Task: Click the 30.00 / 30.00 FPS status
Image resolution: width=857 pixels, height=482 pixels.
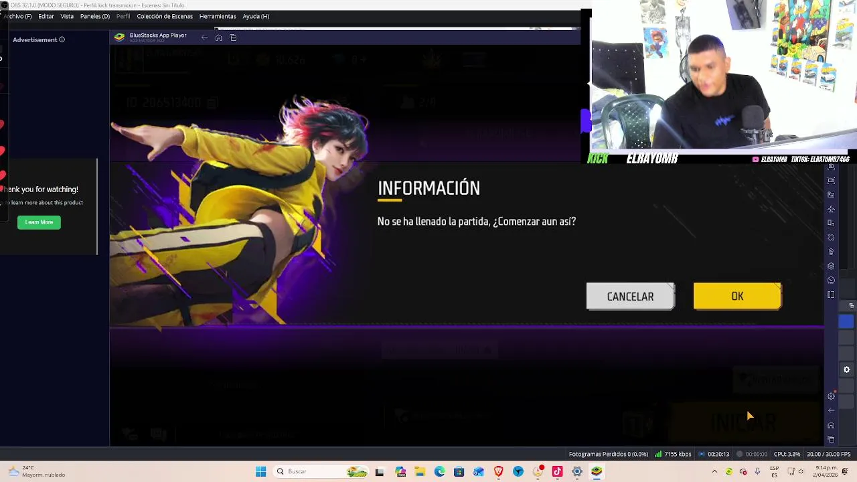Action: pyautogui.click(x=829, y=454)
